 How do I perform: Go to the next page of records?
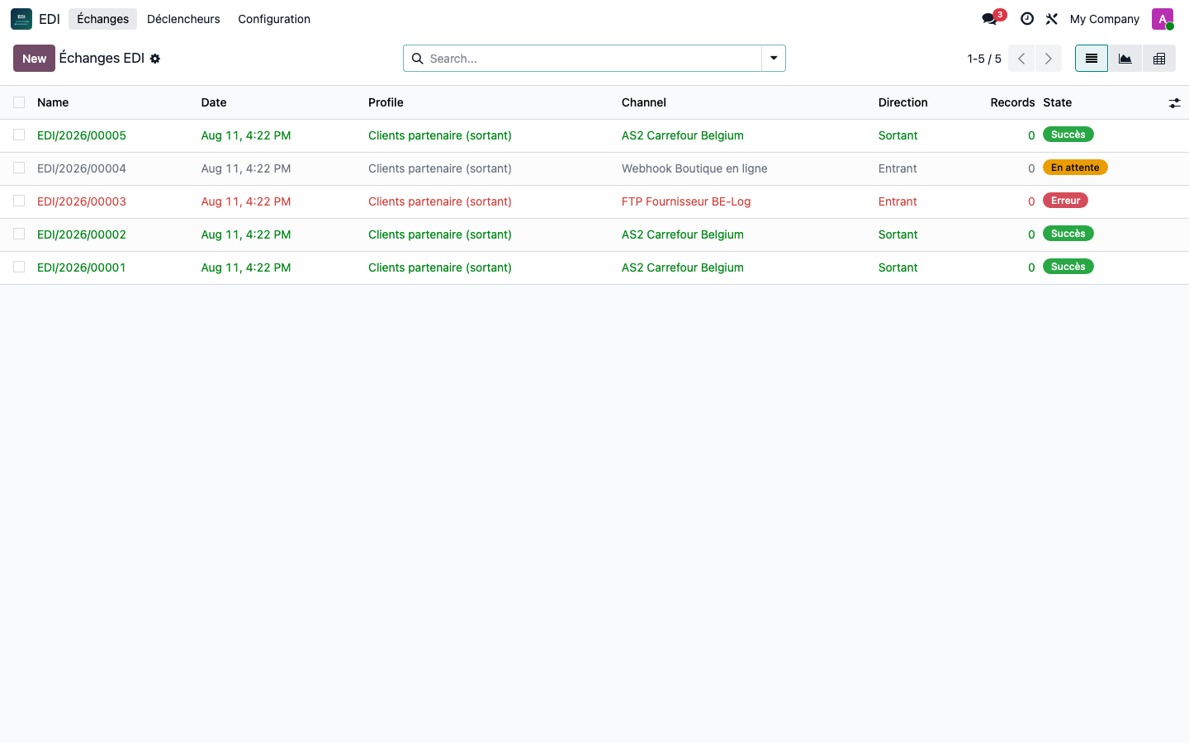(x=1049, y=59)
